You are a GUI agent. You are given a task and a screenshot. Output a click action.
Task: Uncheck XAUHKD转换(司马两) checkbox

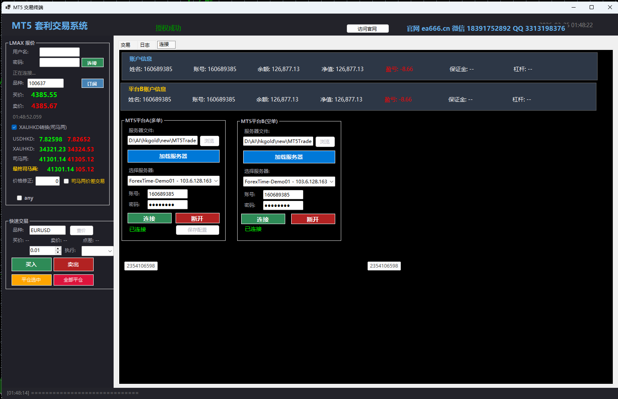pos(14,127)
